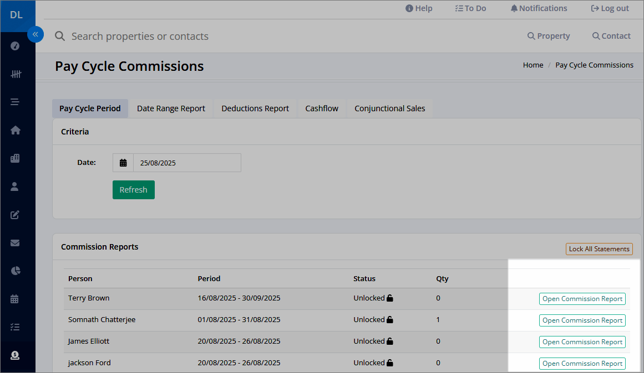The height and width of the screenshot is (373, 644).
Task: Click the envelope mail icon in the sidebar
Action: pyautogui.click(x=15, y=243)
